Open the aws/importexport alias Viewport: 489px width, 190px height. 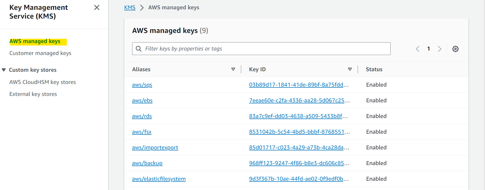coord(155,147)
